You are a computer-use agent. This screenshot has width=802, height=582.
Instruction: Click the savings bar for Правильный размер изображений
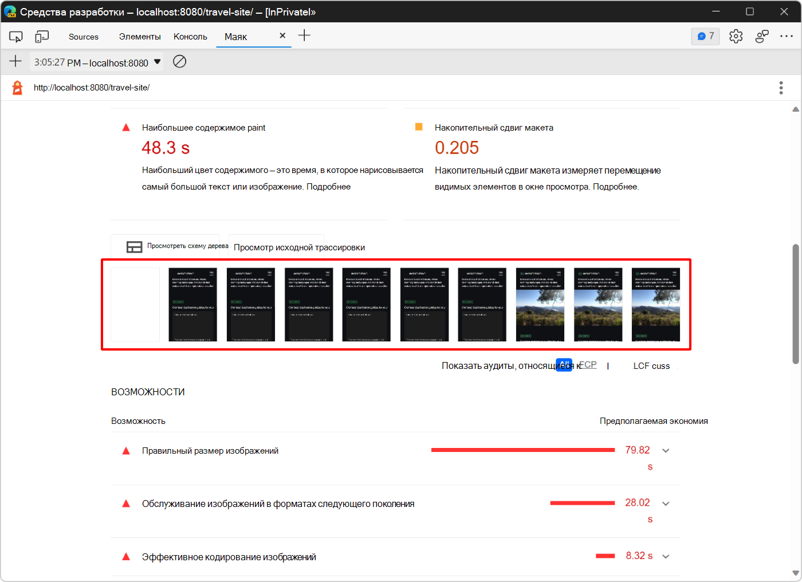[523, 450]
